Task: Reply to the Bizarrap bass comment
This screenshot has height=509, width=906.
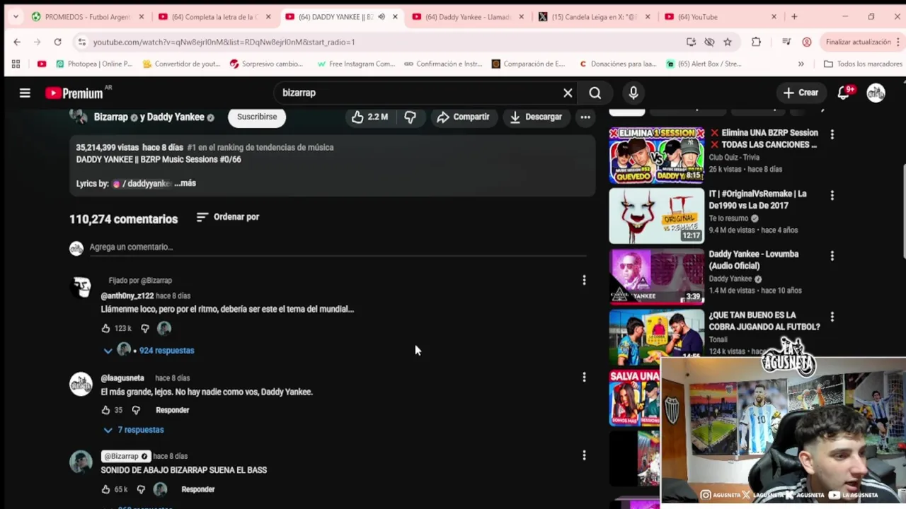Action: click(197, 489)
